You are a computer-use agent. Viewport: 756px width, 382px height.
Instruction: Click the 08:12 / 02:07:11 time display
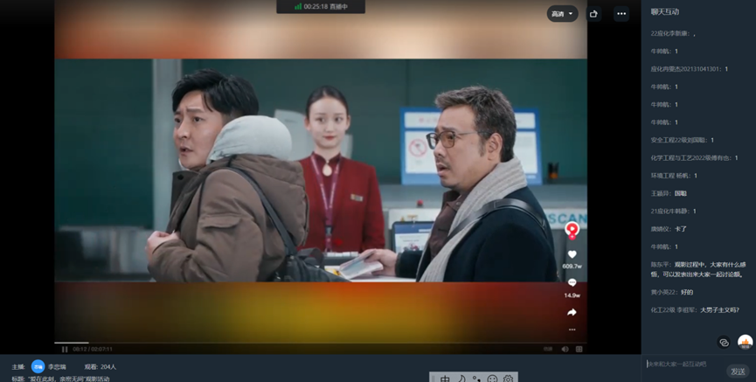(x=93, y=349)
